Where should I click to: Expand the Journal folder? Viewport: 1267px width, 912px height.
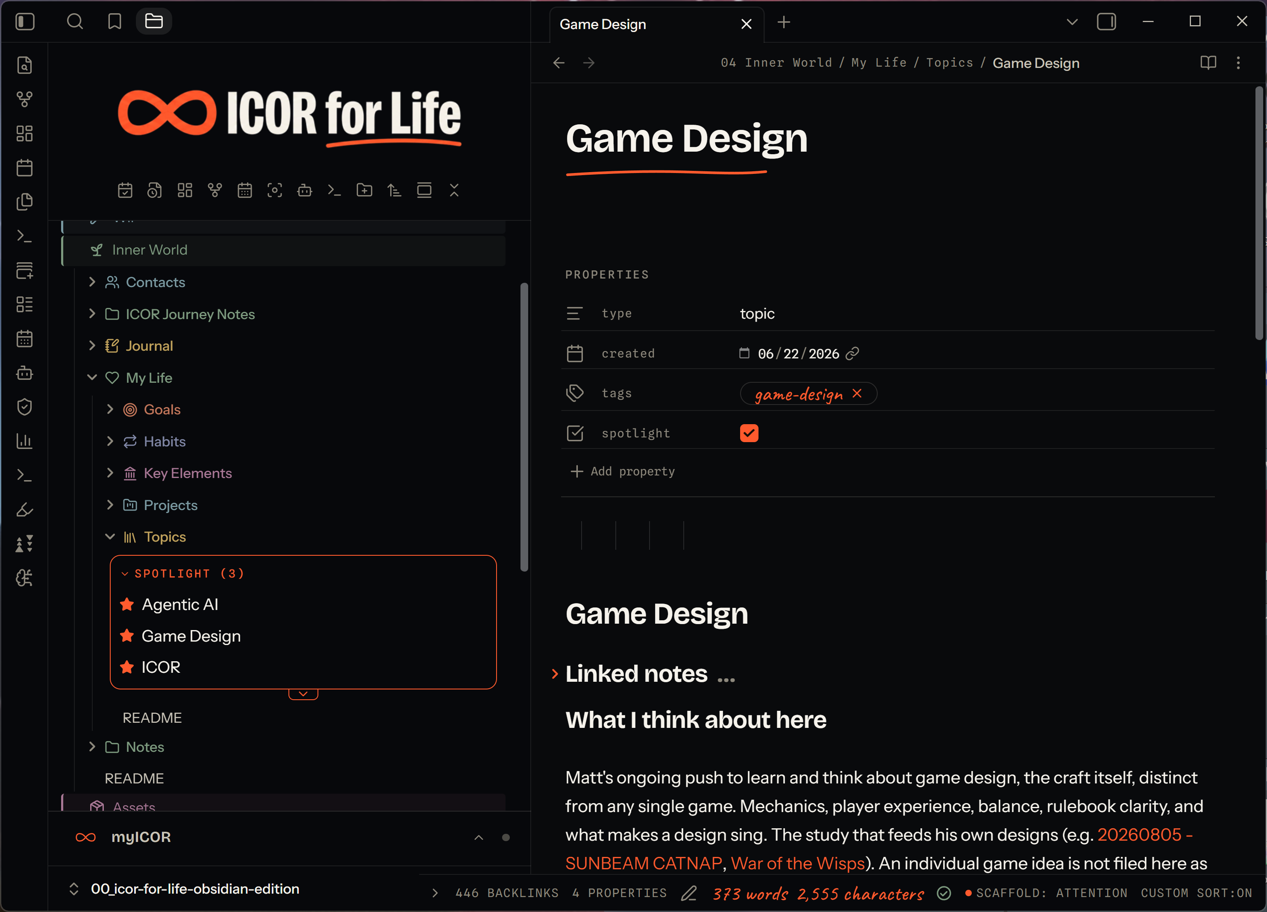tap(91, 346)
